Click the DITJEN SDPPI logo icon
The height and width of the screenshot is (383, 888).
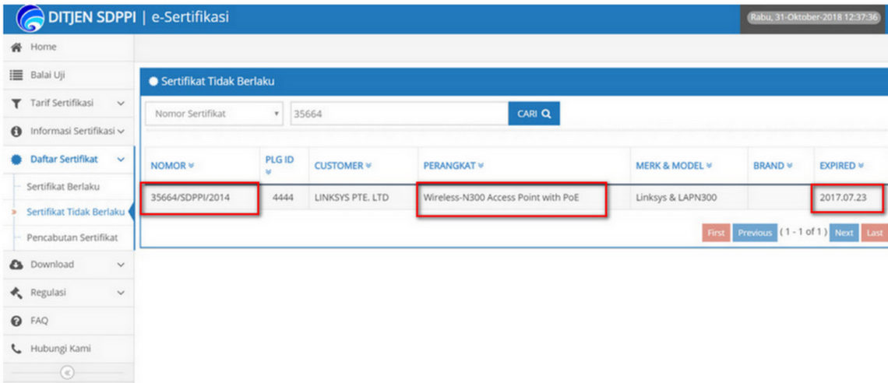pyautogui.click(x=28, y=19)
